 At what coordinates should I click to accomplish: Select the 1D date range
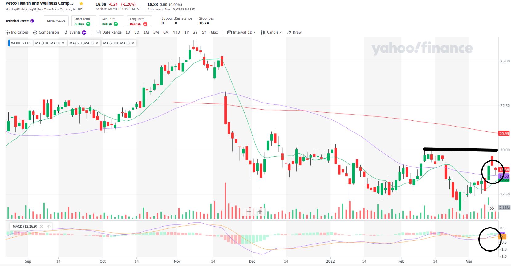[x=128, y=32]
